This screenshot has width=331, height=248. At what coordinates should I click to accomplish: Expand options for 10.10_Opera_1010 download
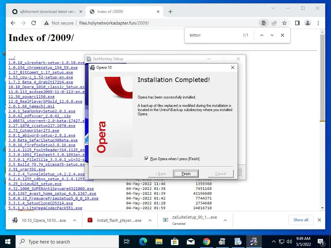click(75, 220)
